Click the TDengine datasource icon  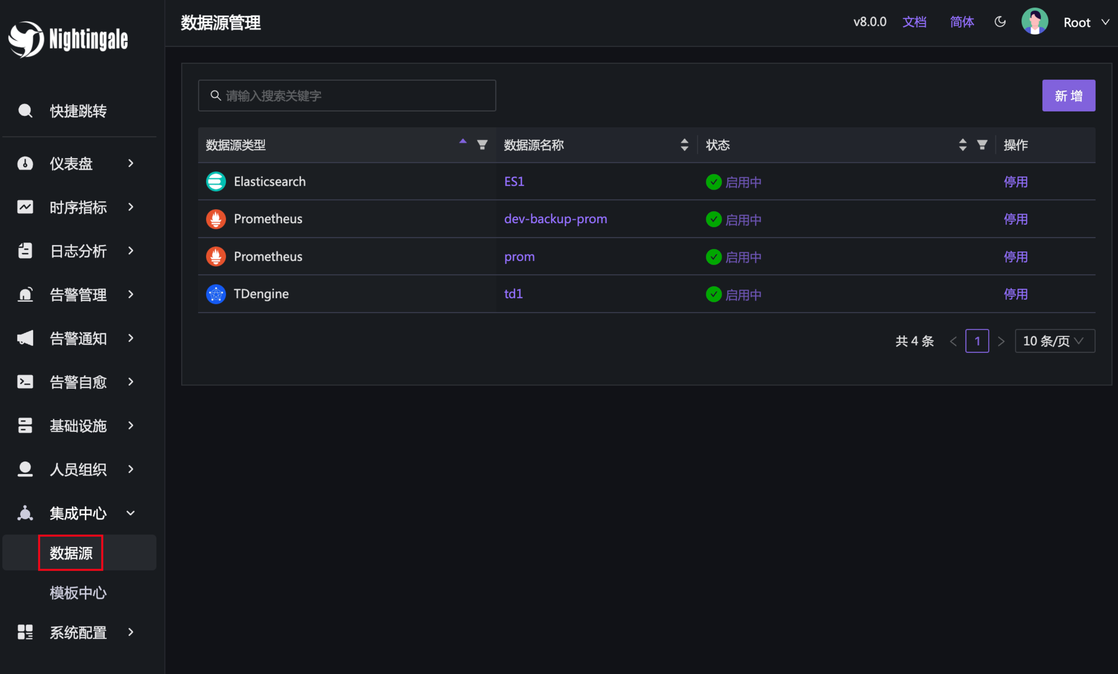(x=216, y=294)
